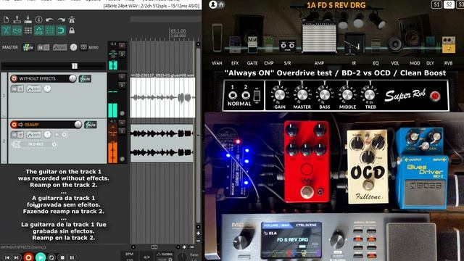Click the undo arrow in REAPER toolbar
The height and width of the screenshot is (261, 464).
point(49,20)
